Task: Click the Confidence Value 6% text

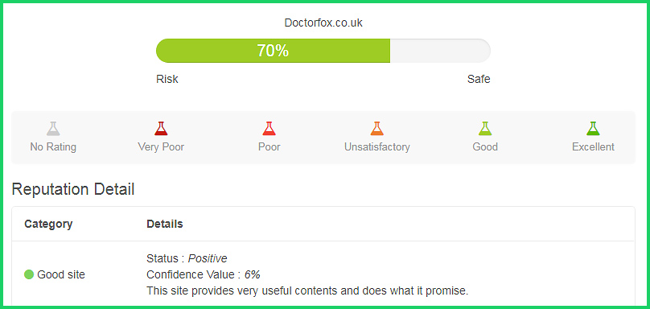Action: tap(204, 274)
